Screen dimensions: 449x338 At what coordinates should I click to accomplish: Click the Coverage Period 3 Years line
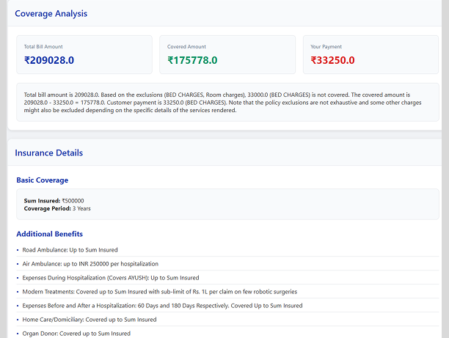tap(57, 208)
